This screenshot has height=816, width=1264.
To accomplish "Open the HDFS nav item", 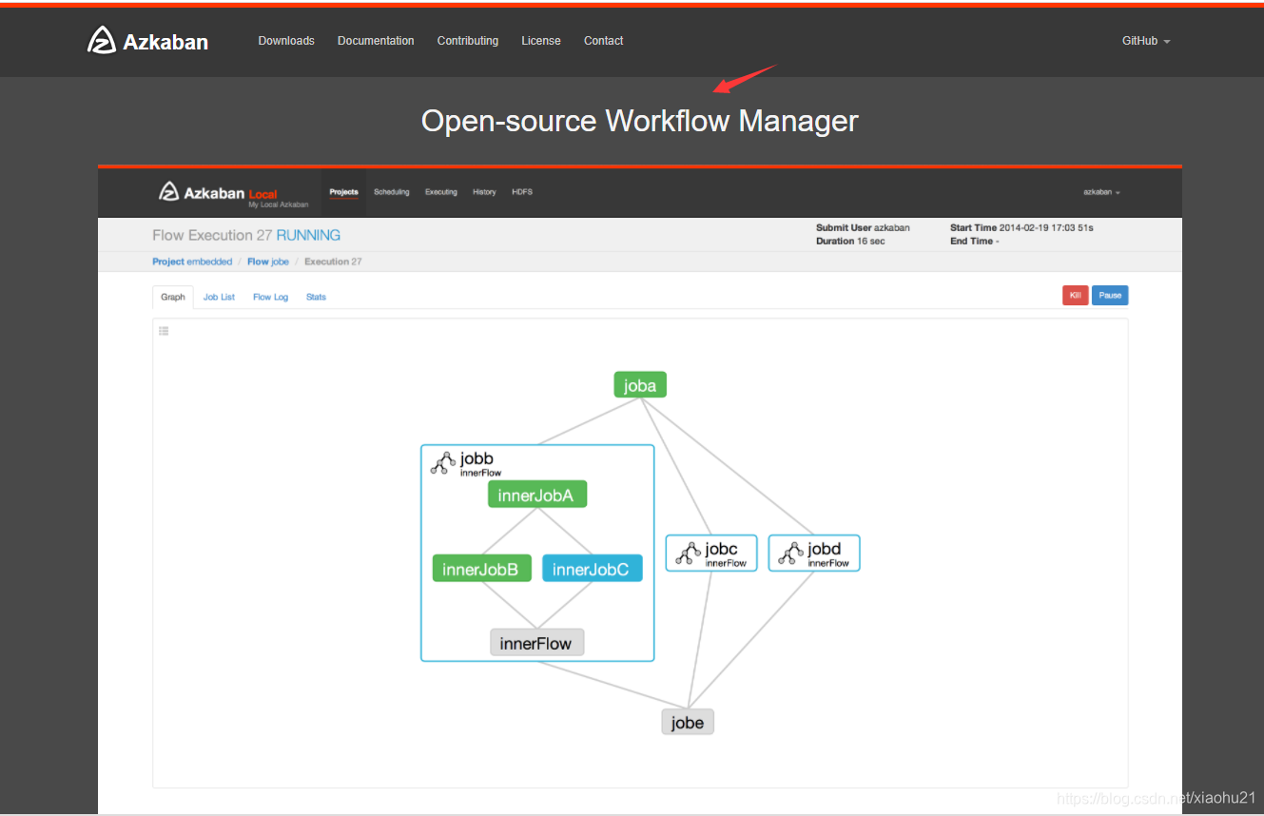I will pos(522,192).
